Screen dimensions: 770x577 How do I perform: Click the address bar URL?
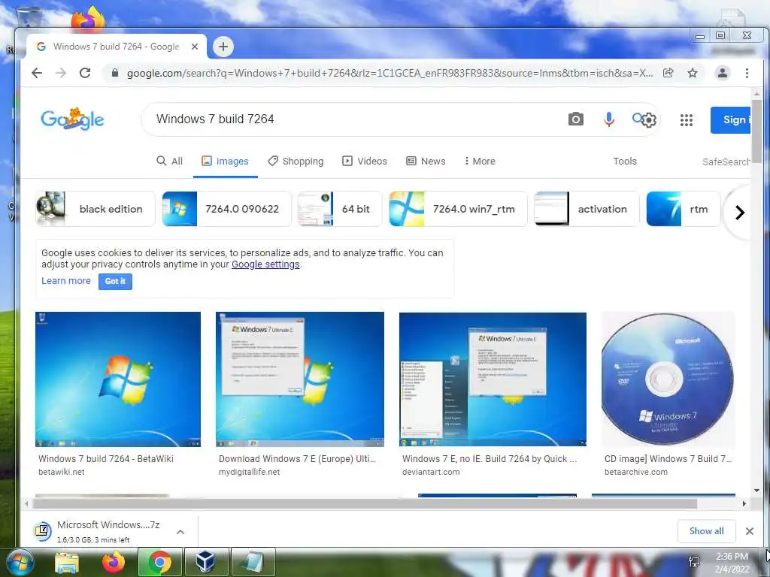click(390, 73)
